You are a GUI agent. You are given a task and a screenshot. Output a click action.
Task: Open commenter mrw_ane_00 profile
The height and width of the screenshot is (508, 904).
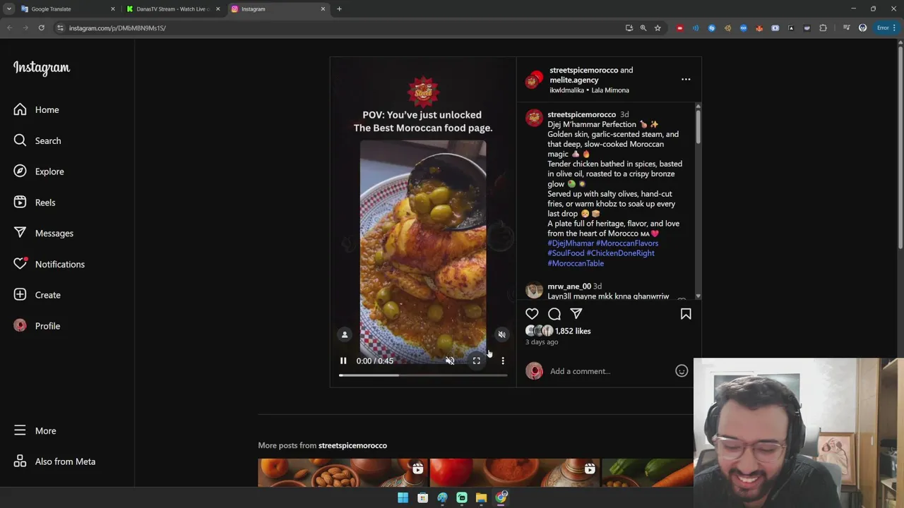tap(569, 286)
